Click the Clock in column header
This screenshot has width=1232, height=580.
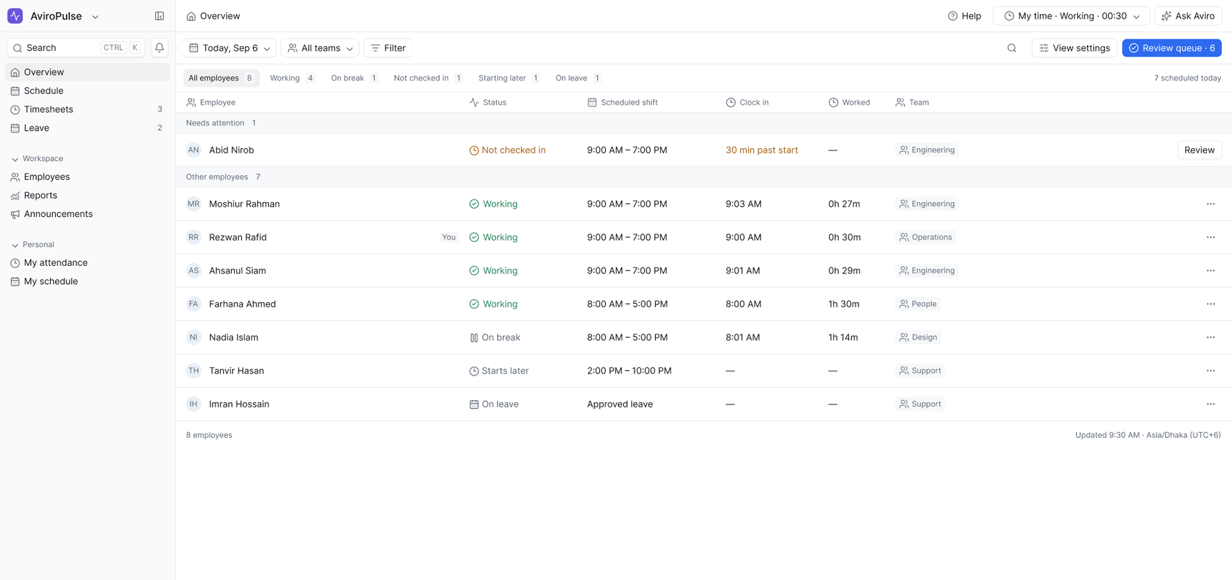(747, 102)
